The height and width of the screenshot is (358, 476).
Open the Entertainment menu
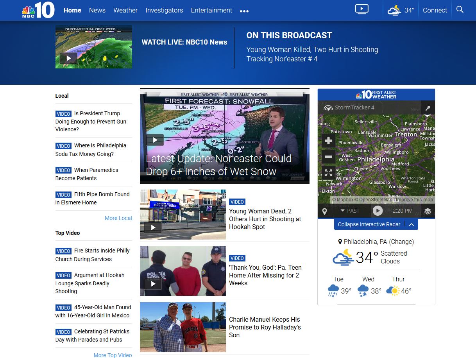click(x=211, y=10)
